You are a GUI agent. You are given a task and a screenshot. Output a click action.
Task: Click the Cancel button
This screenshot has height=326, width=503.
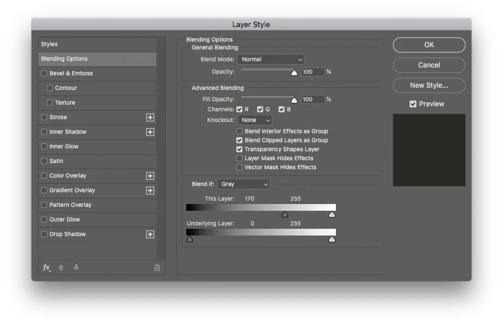click(x=429, y=65)
